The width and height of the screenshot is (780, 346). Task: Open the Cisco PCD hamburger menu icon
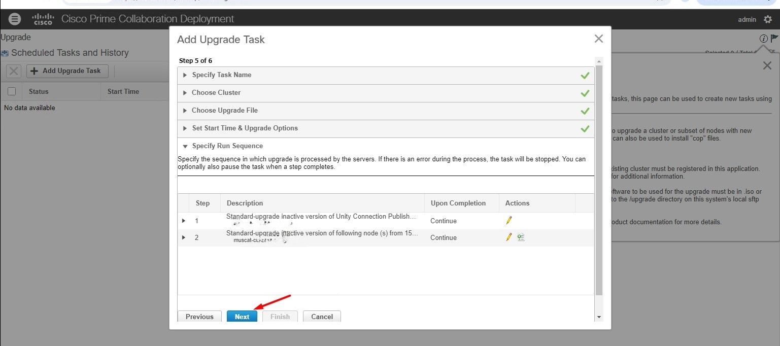point(15,19)
